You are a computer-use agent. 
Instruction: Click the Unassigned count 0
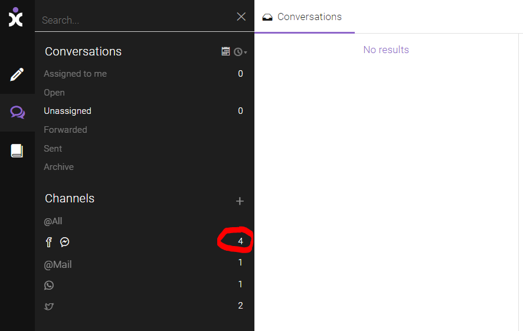point(240,111)
